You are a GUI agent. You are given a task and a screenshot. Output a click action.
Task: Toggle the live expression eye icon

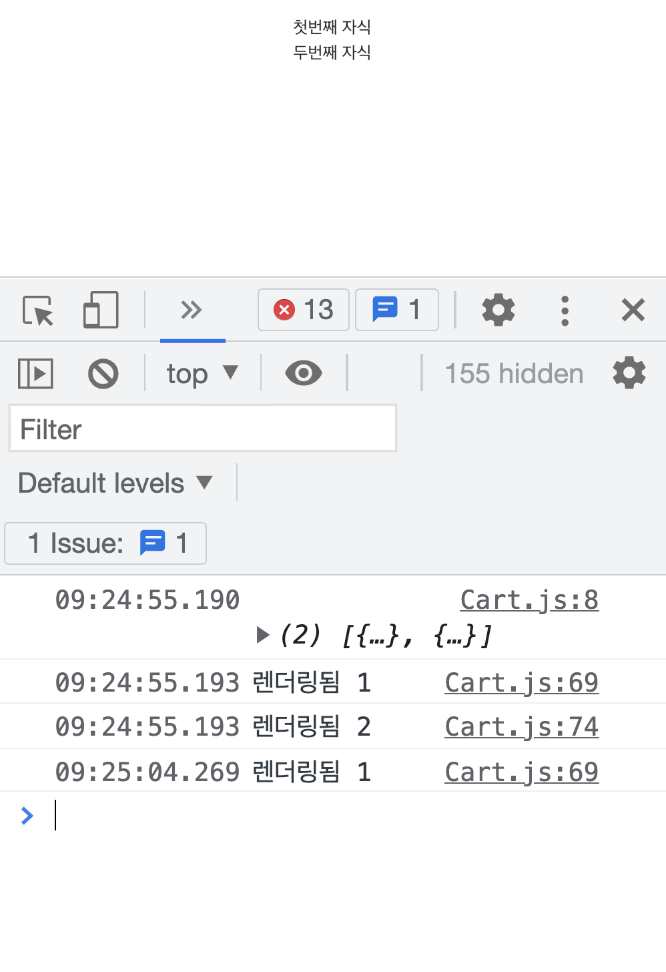tap(304, 373)
